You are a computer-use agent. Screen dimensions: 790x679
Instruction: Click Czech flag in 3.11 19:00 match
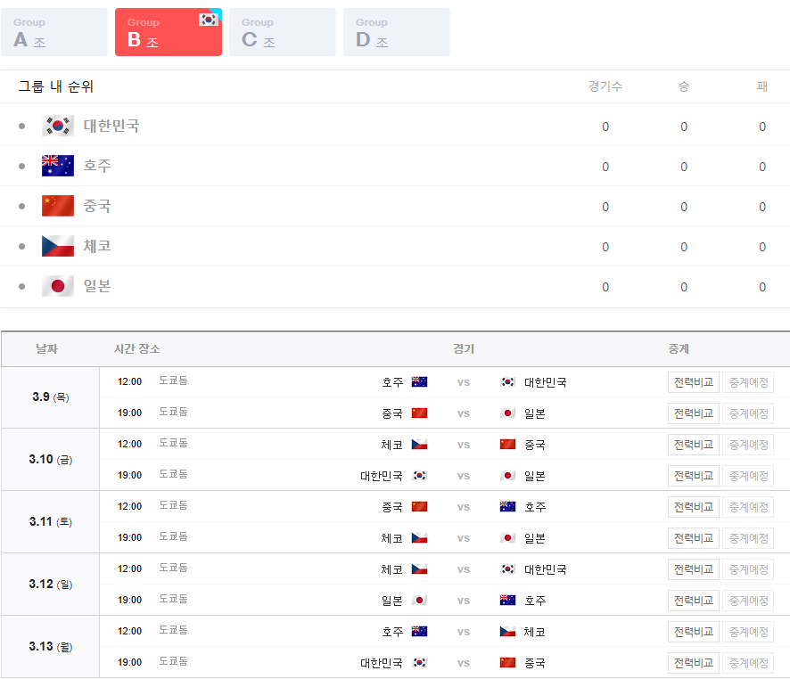click(x=419, y=538)
